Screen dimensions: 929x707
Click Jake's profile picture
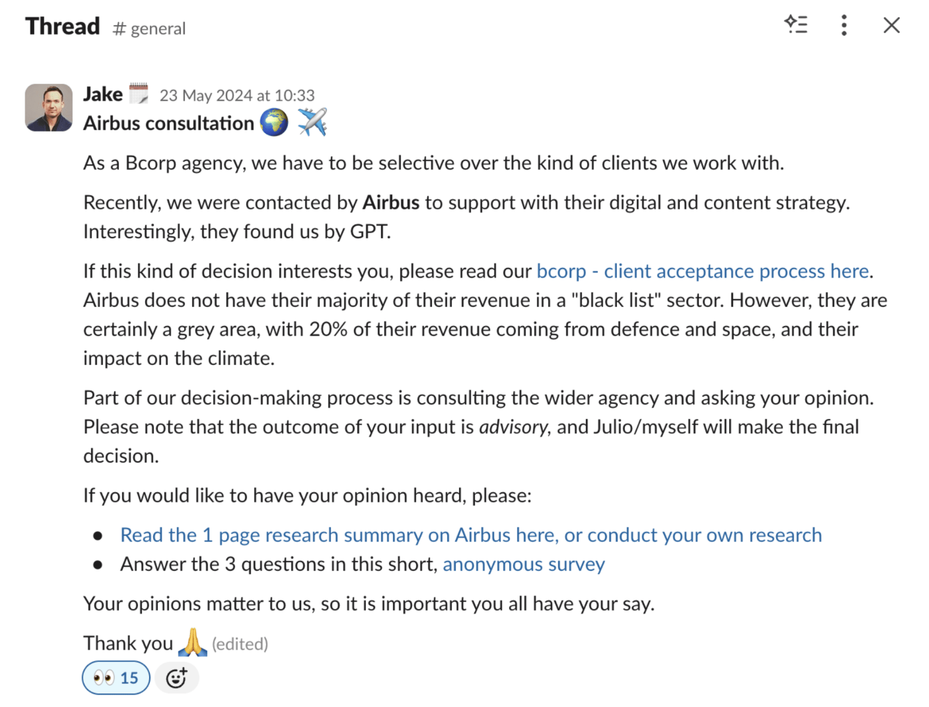click(x=49, y=107)
